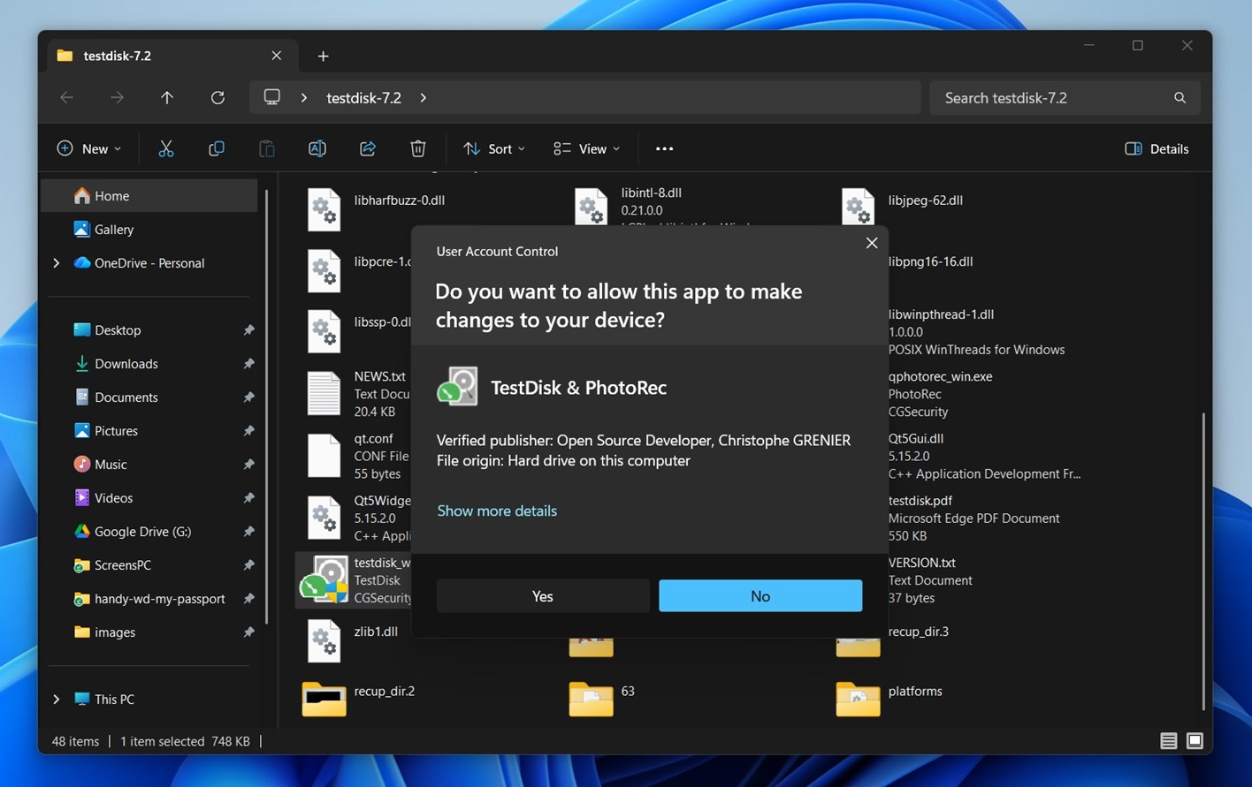Image resolution: width=1252 pixels, height=787 pixels.
Task: Select Downloads in the navigation pane
Action: click(126, 363)
